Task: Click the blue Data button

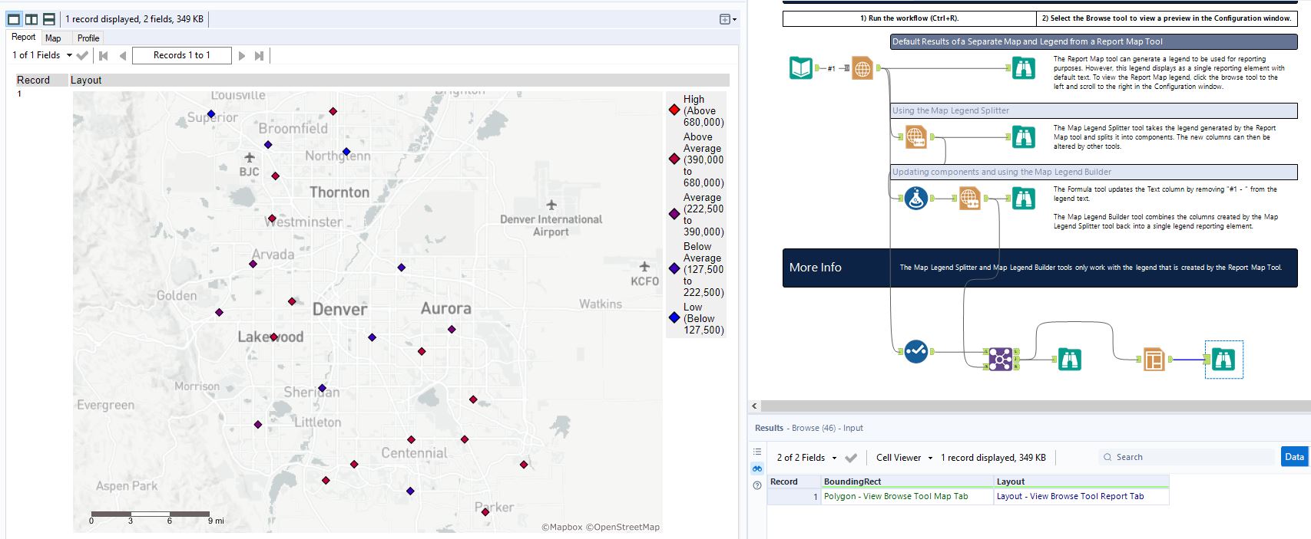Action: (x=1293, y=457)
